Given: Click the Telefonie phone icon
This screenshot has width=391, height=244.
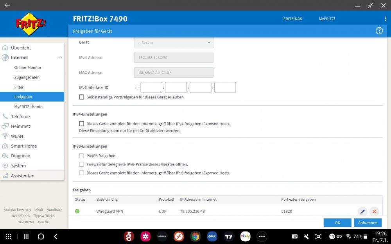Looking at the screenshot, I should click(x=5, y=116).
